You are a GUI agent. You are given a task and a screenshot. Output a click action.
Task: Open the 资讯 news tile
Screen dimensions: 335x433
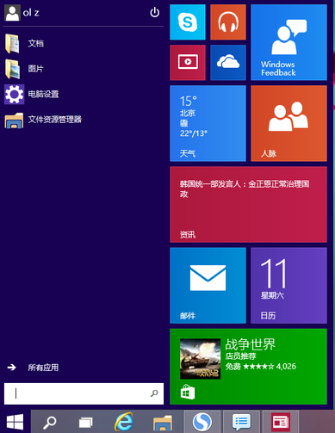pos(248,204)
